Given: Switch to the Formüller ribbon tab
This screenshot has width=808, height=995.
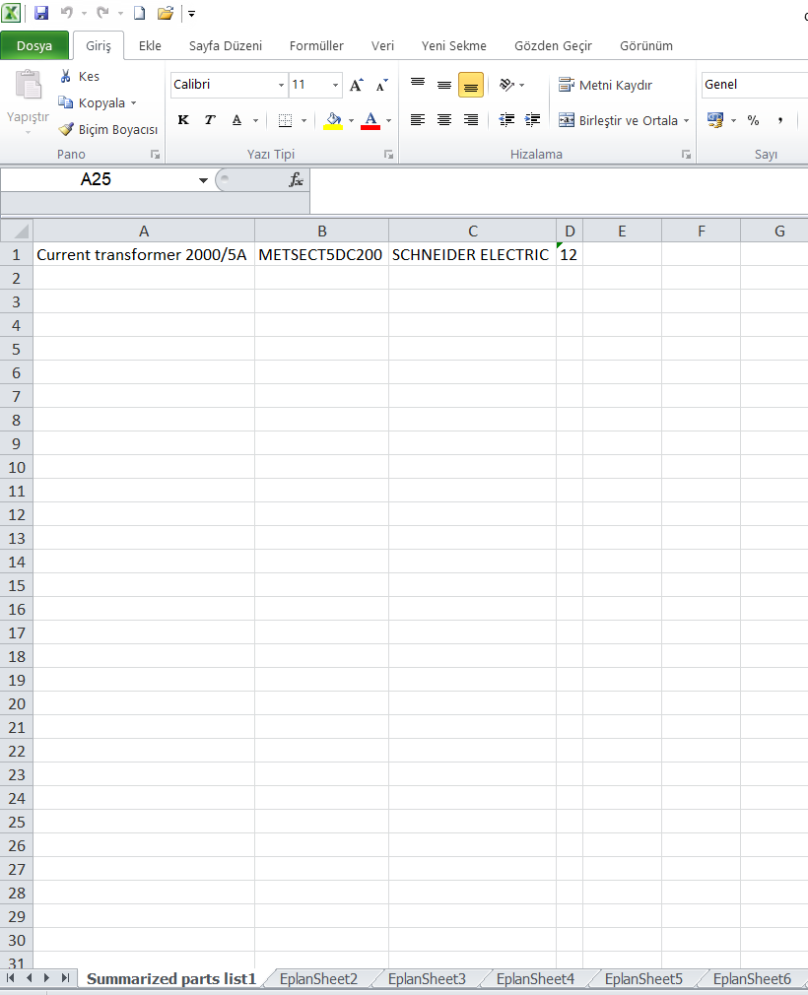Looking at the screenshot, I should [316, 45].
